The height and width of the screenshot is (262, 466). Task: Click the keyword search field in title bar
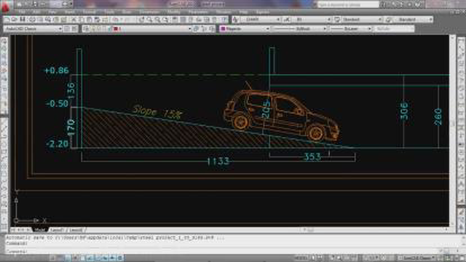pos(348,4)
